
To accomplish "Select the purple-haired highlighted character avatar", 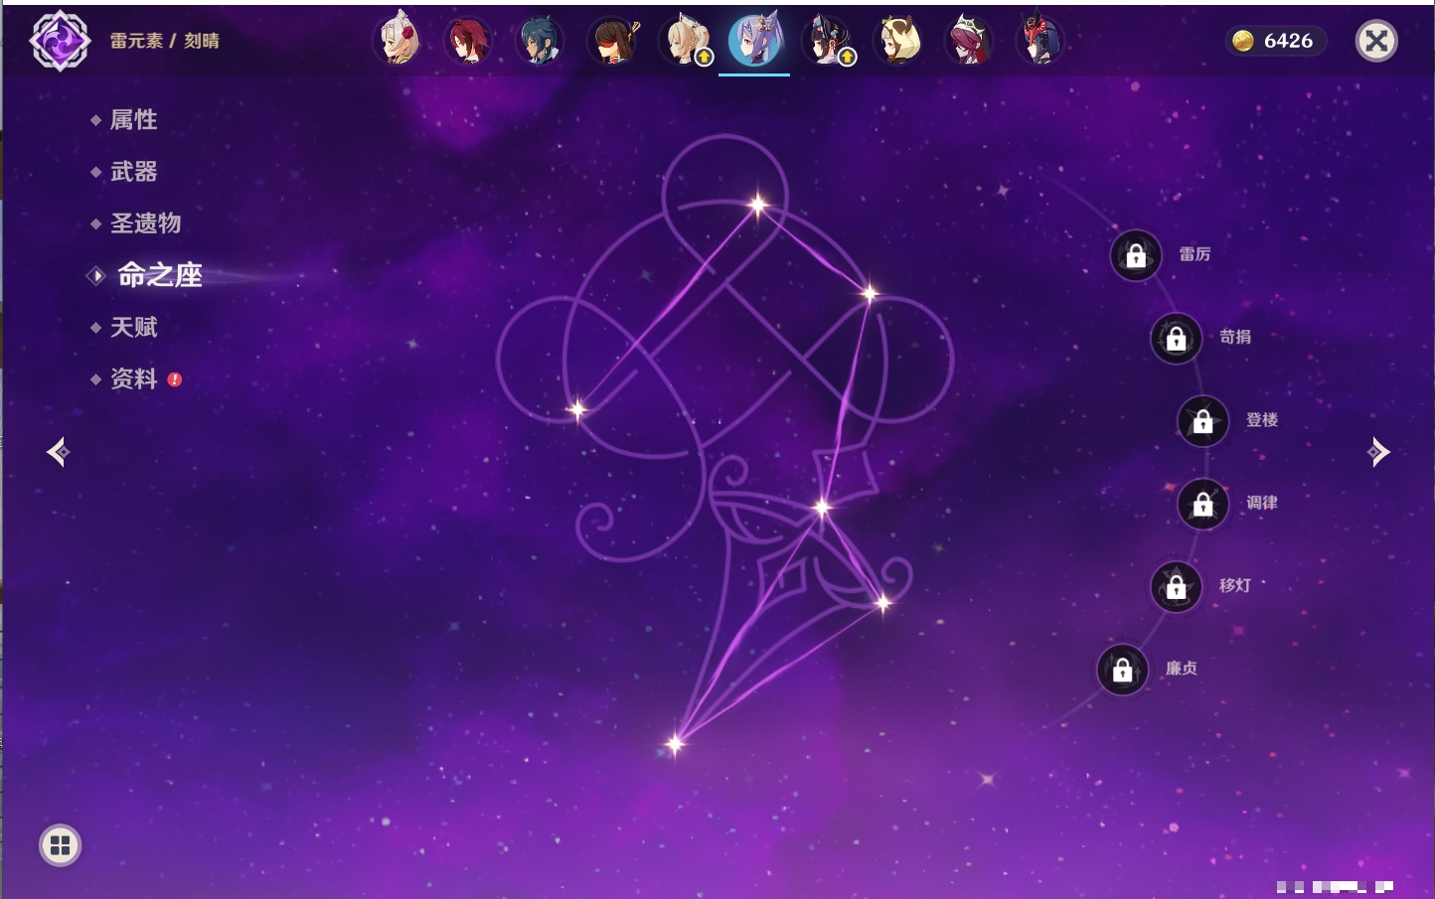I will coord(754,41).
